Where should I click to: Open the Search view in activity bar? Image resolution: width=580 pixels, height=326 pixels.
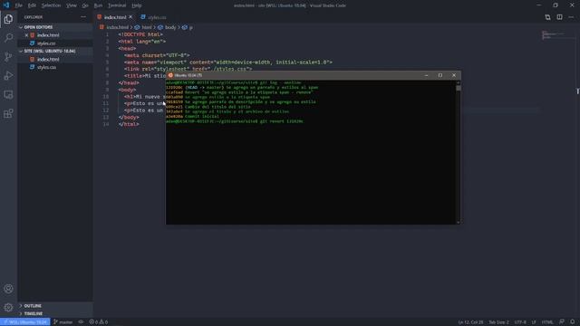point(8,38)
